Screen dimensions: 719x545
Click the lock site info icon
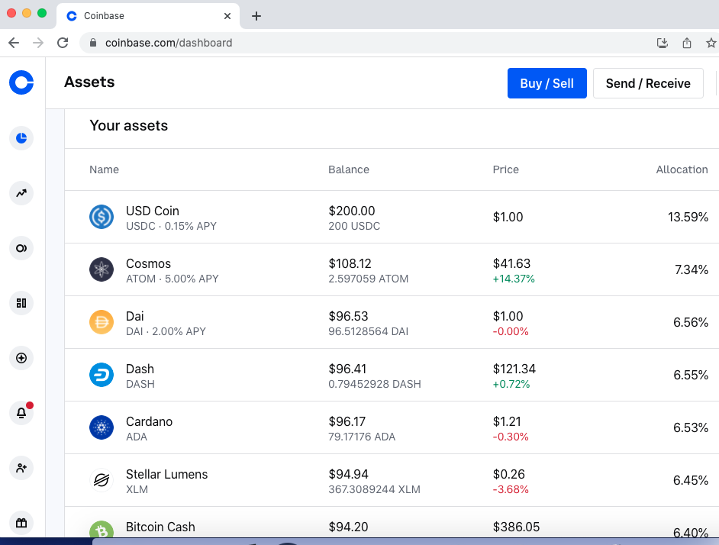coord(93,43)
